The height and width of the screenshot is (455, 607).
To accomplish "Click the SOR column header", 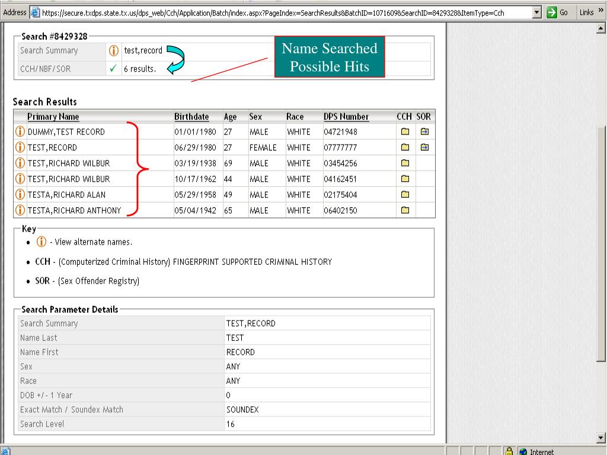I will (423, 117).
